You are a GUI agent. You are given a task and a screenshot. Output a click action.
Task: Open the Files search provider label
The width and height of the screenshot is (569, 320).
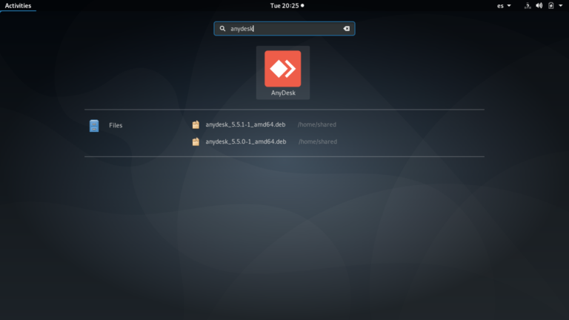(116, 125)
